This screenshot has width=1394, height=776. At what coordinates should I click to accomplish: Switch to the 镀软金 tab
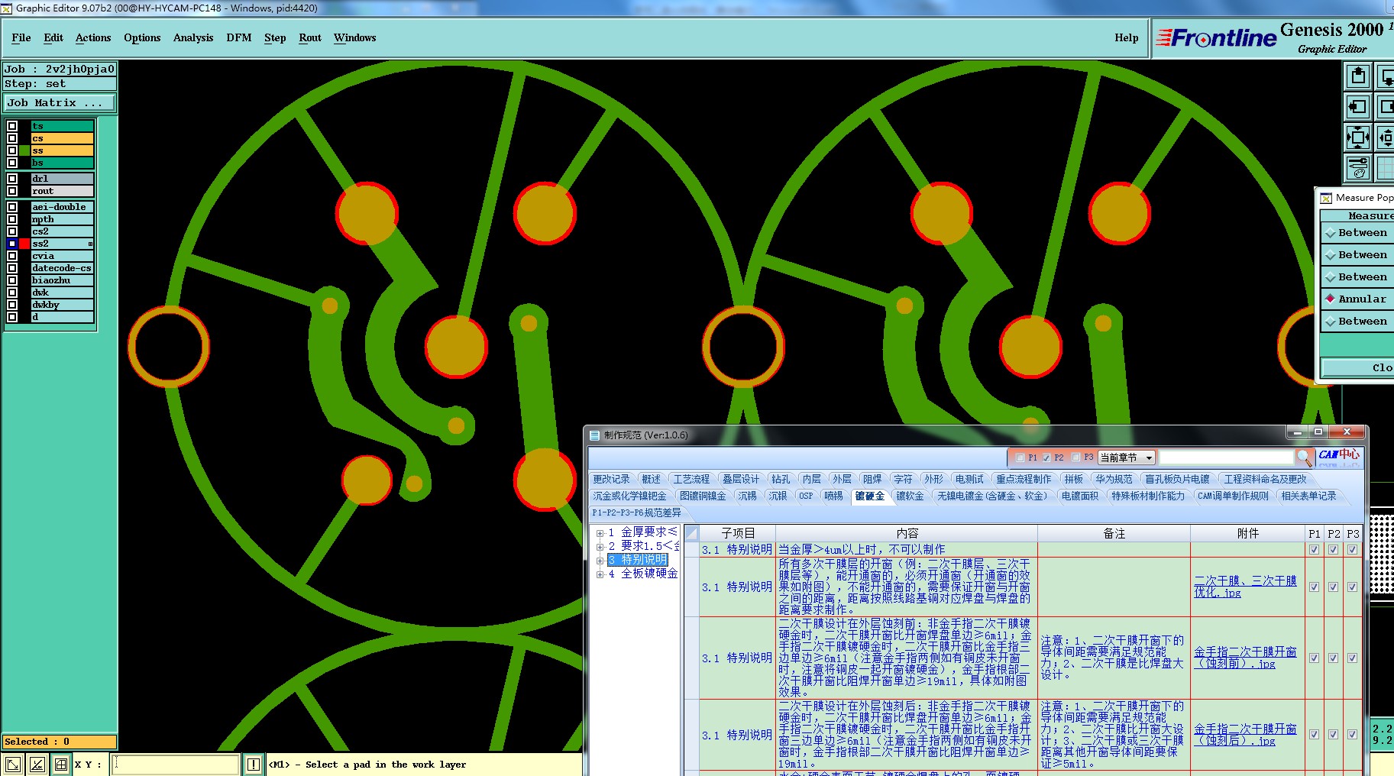coord(910,496)
